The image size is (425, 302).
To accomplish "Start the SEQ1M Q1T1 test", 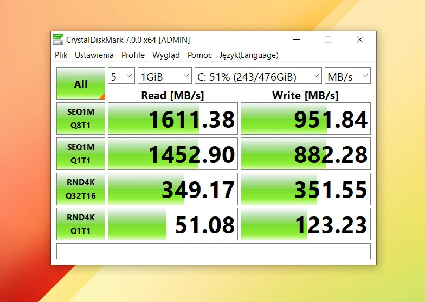I will click(x=81, y=154).
